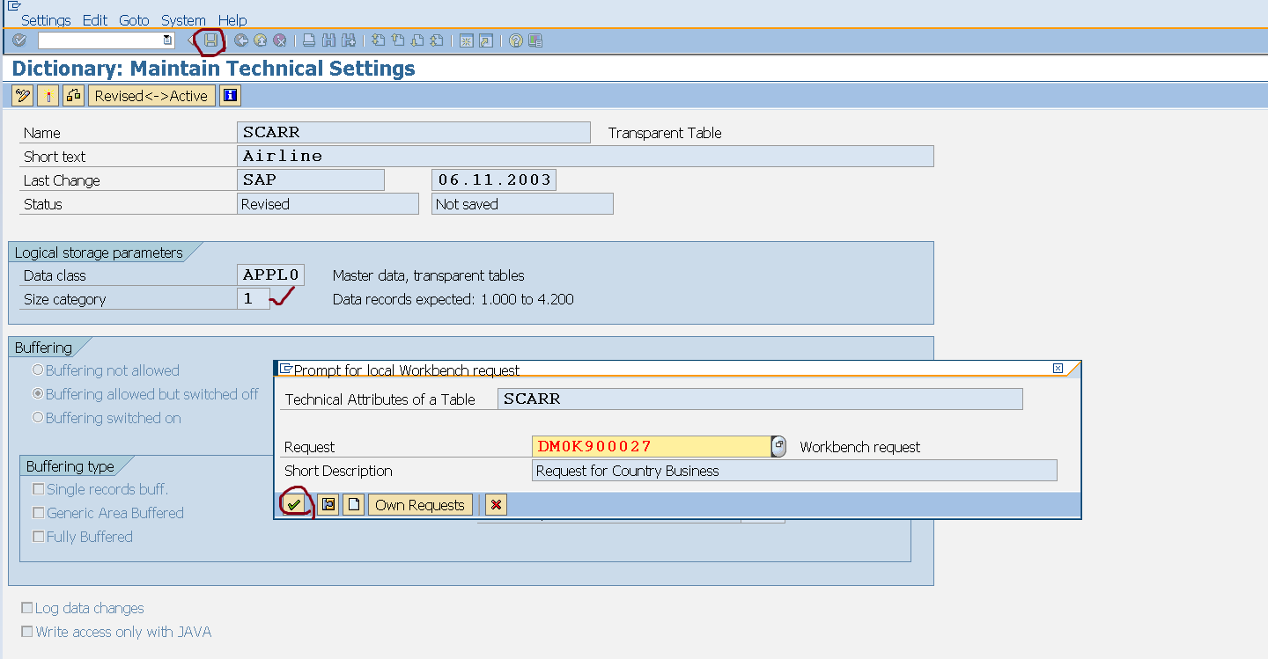
Task: Select the Buffering switched on radio button
Action: [x=37, y=419]
